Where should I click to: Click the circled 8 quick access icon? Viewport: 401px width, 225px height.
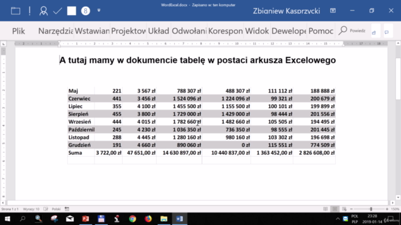(x=86, y=11)
